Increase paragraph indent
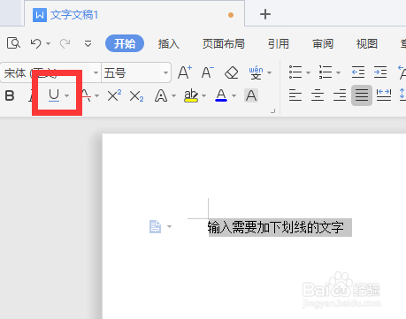Screen dimensions: 406x319 [x=380, y=72]
